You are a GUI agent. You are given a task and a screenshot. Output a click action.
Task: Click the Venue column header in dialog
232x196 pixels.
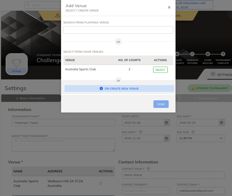(x=70, y=60)
